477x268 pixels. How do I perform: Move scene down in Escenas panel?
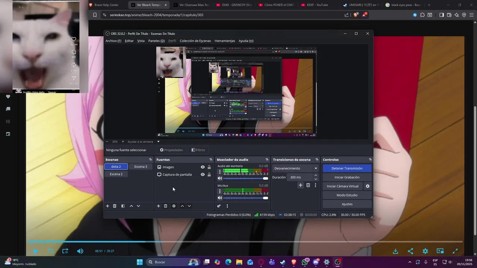click(x=138, y=206)
